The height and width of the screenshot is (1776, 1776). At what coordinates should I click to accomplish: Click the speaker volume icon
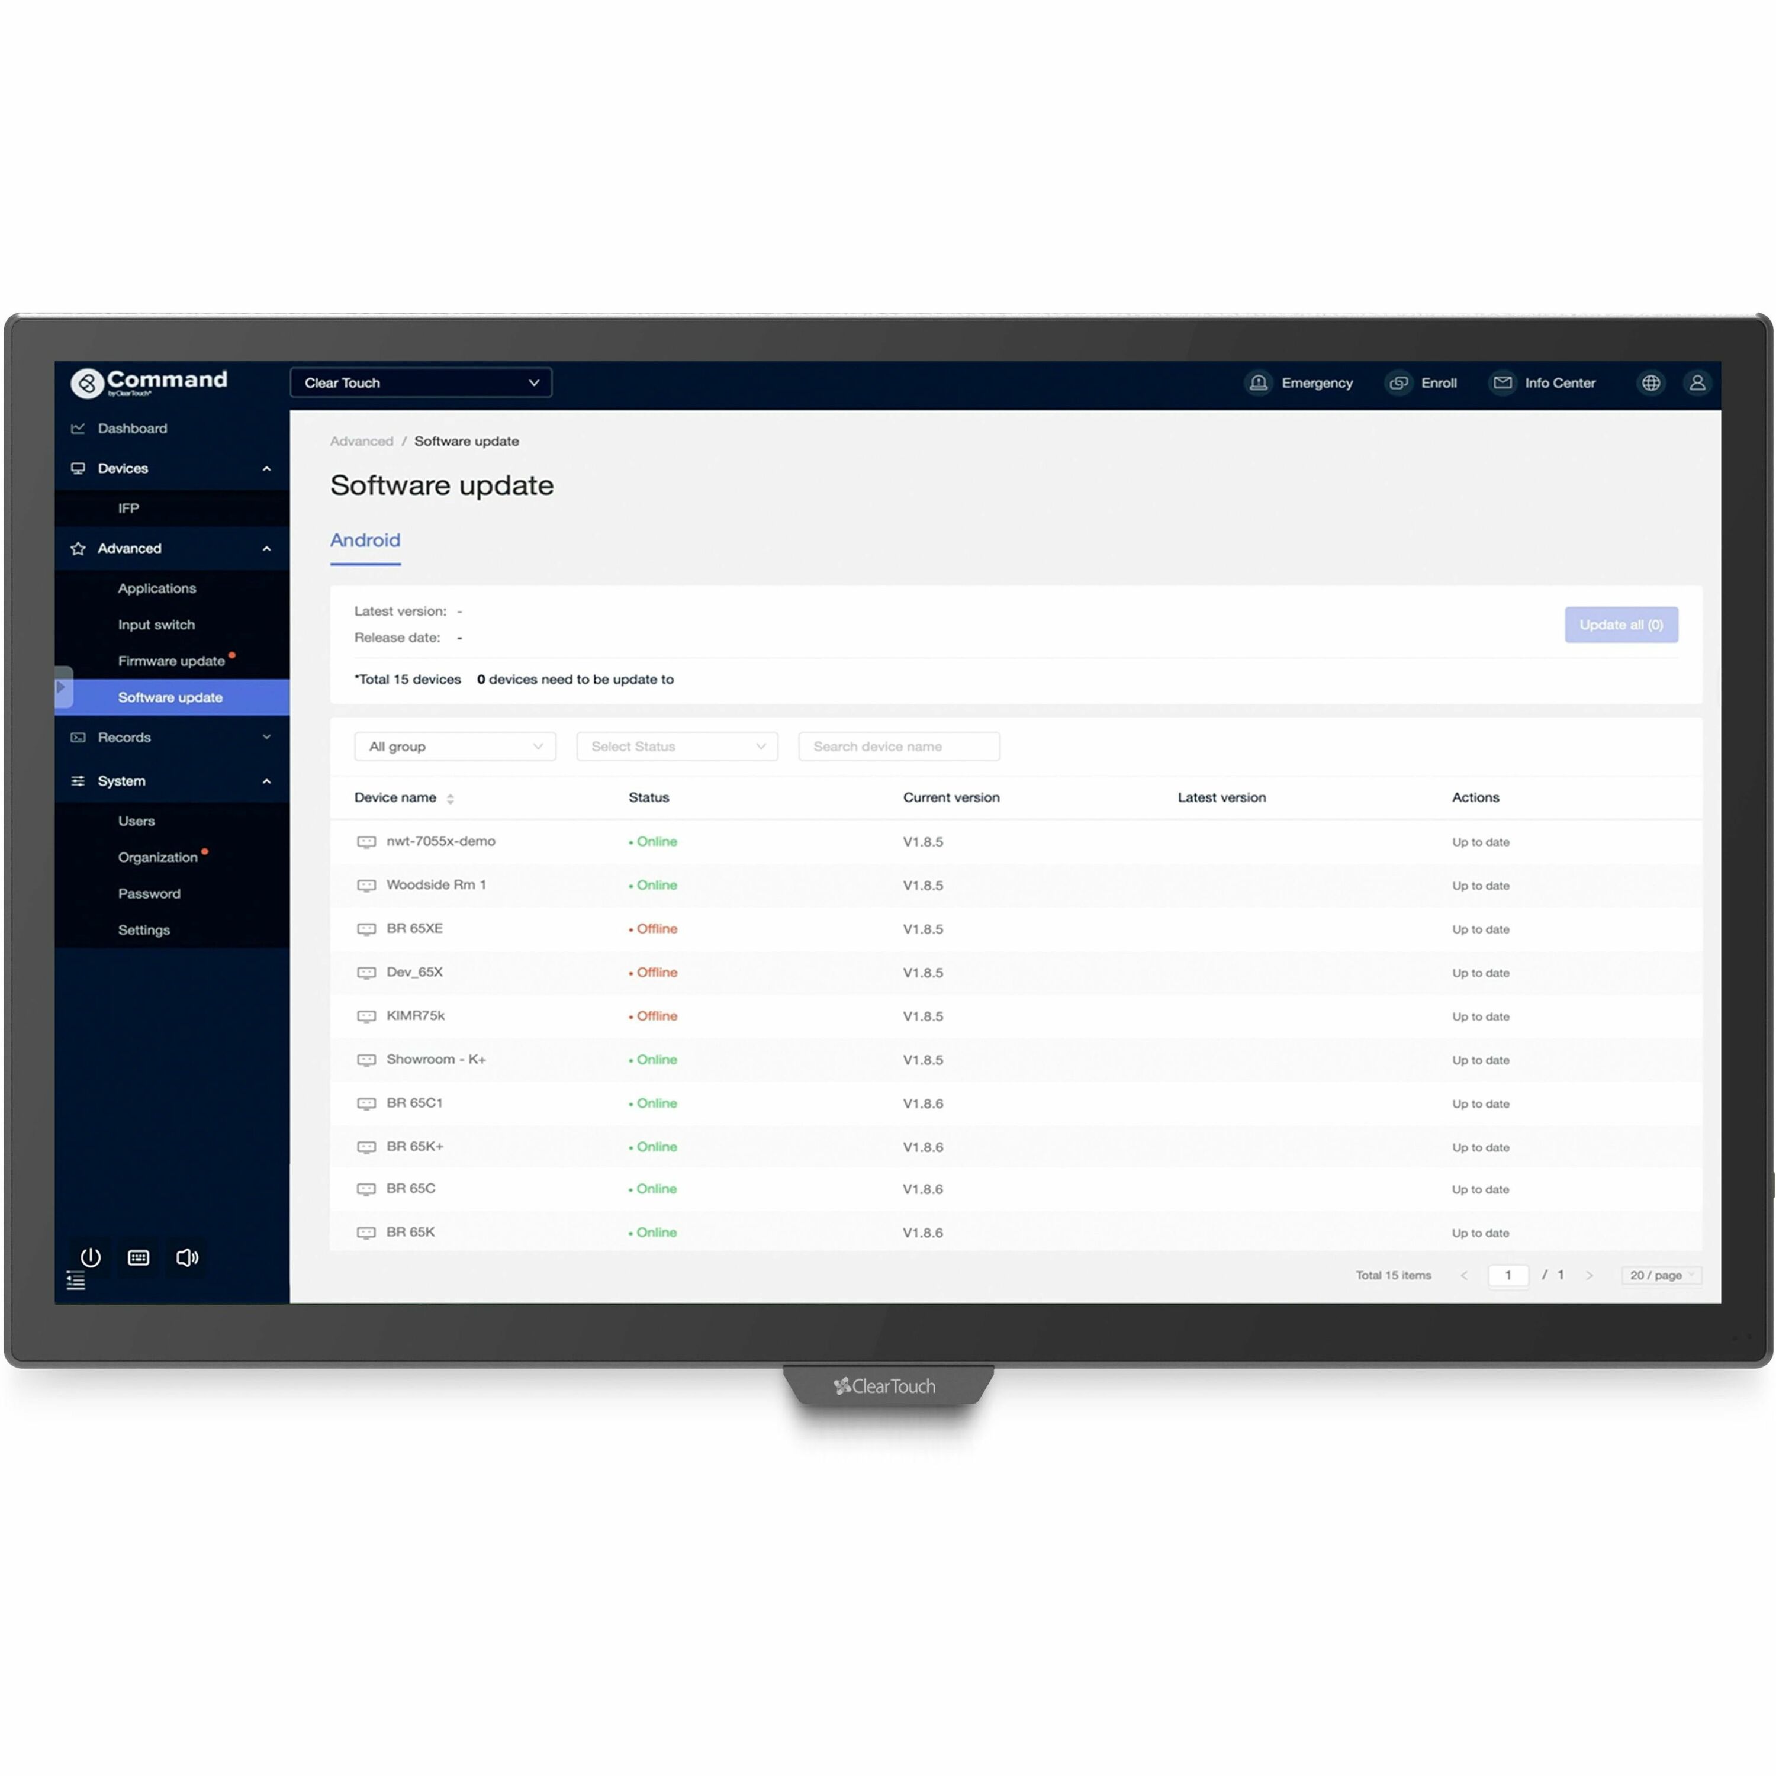coord(186,1257)
